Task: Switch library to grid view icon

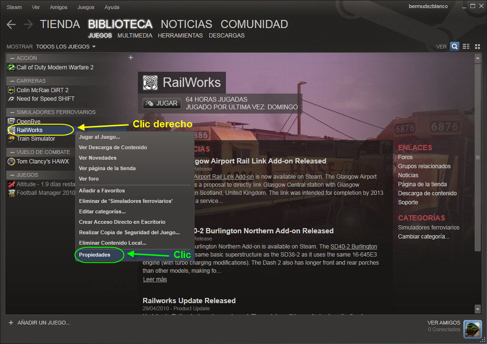Action: pos(477,47)
